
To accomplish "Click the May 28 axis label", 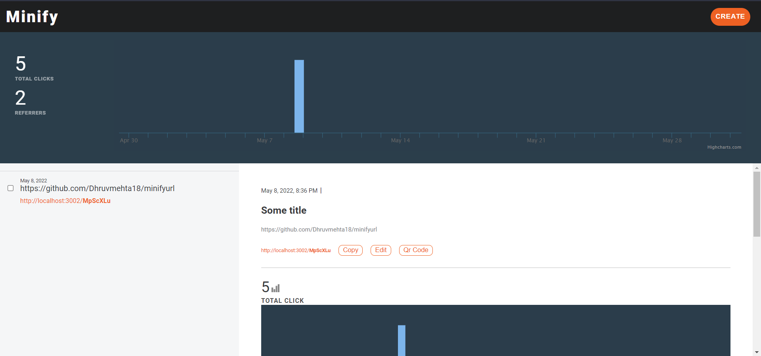I will [672, 140].
